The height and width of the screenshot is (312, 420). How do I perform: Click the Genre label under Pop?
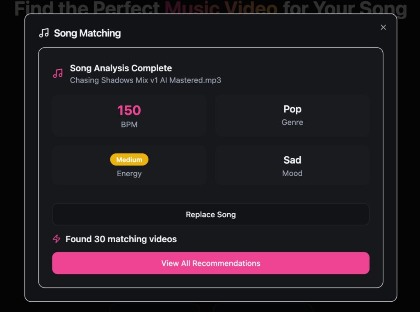[292, 122]
